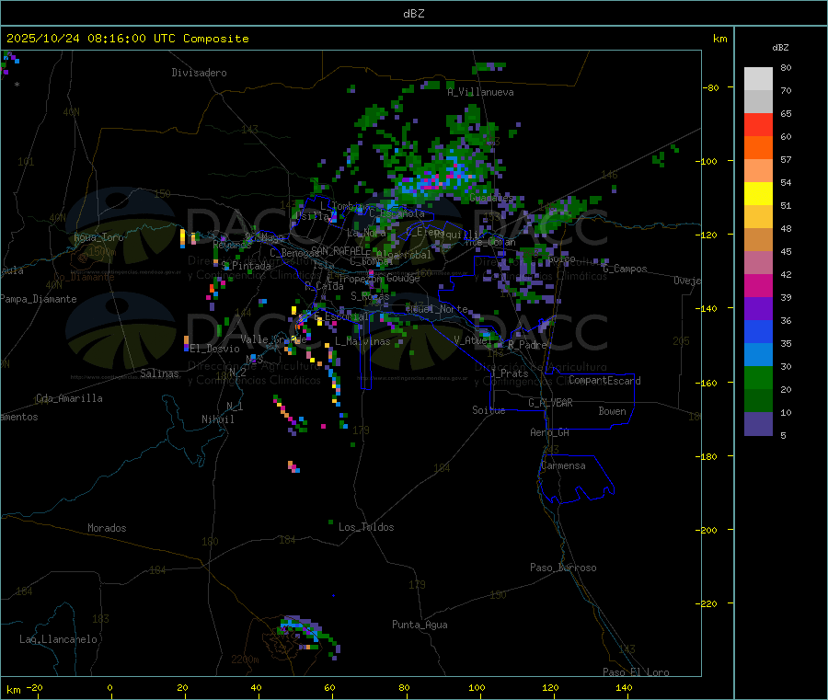Click the dBZ title at top
This screenshot has width=828, height=700.
pos(413,14)
